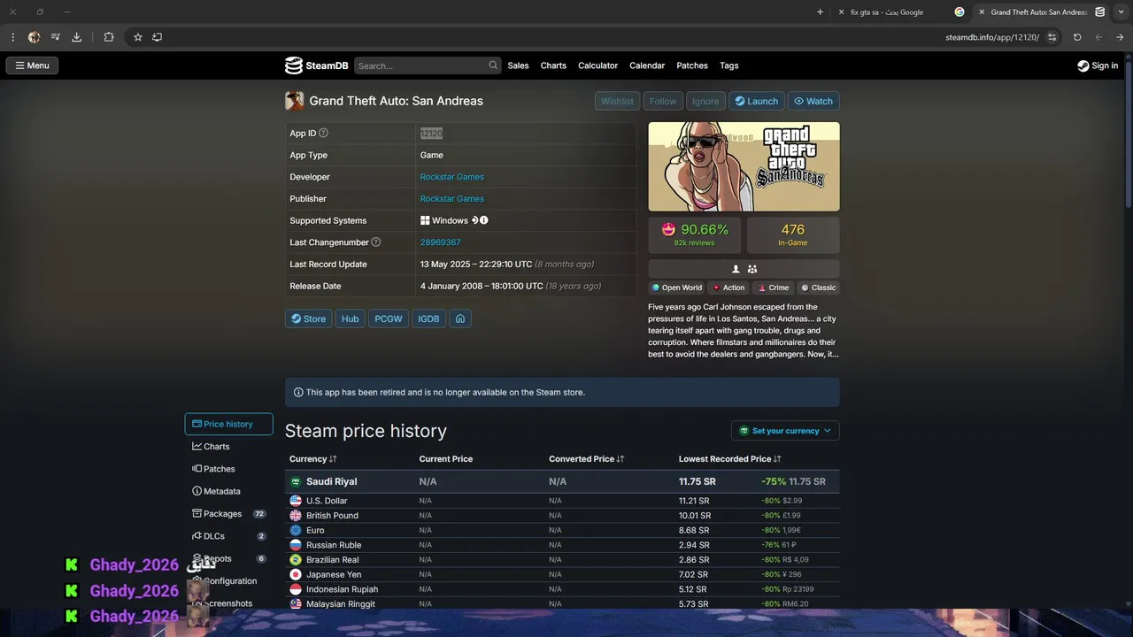Image resolution: width=1133 pixels, height=637 pixels.
Task: Open the header Patches menu item
Action: [692, 65]
